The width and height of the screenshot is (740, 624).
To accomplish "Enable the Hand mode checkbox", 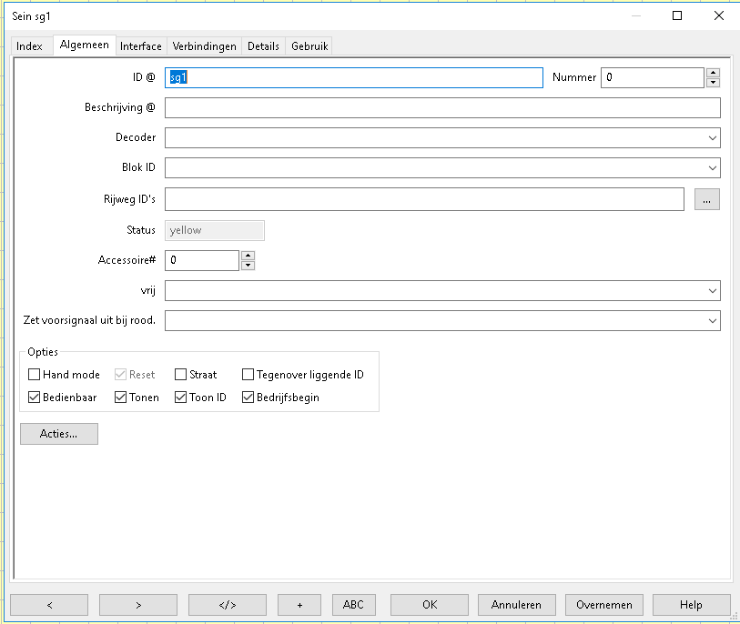I will 35,375.
